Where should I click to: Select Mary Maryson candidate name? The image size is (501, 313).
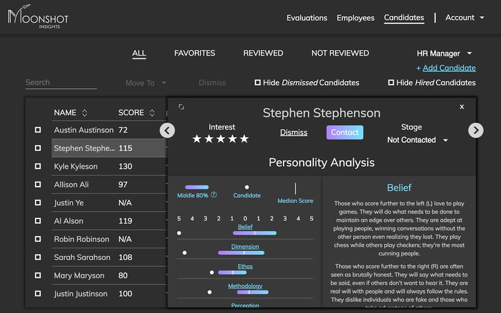coord(79,275)
